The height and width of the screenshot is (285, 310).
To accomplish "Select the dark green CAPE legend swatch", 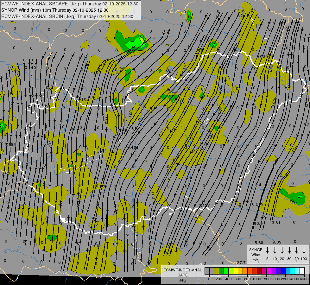I will [x=221, y=271].
